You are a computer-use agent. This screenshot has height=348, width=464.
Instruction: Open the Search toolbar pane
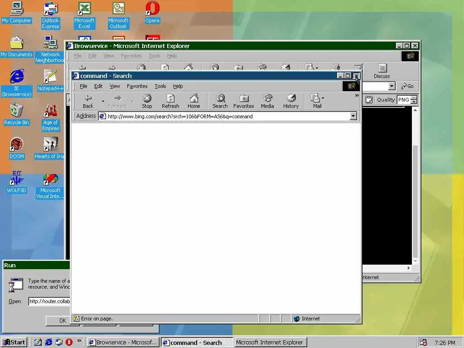pyautogui.click(x=220, y=101)
